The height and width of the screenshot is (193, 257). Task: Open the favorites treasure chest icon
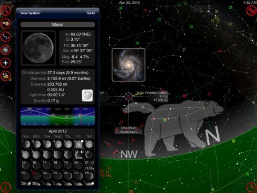tap(6, 76)
